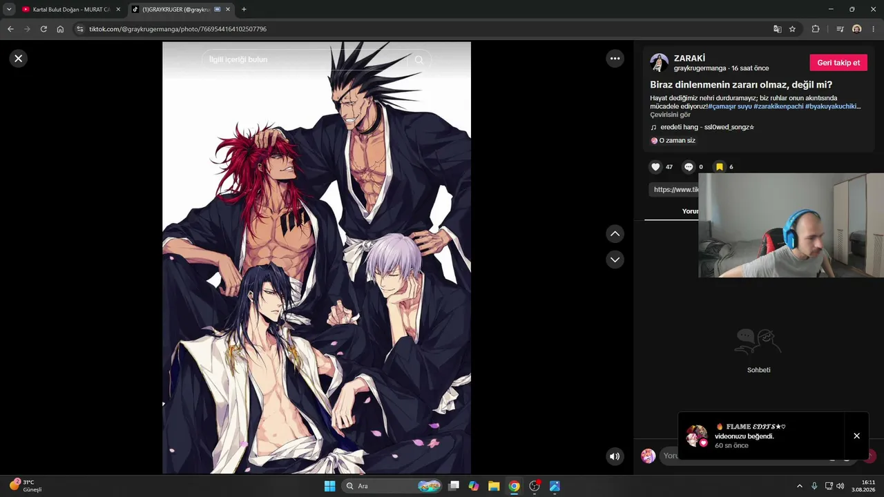Open the Windows Start menu
This screenshot has width=884, height=497.
pyautogui.click(x=329, y=486)
